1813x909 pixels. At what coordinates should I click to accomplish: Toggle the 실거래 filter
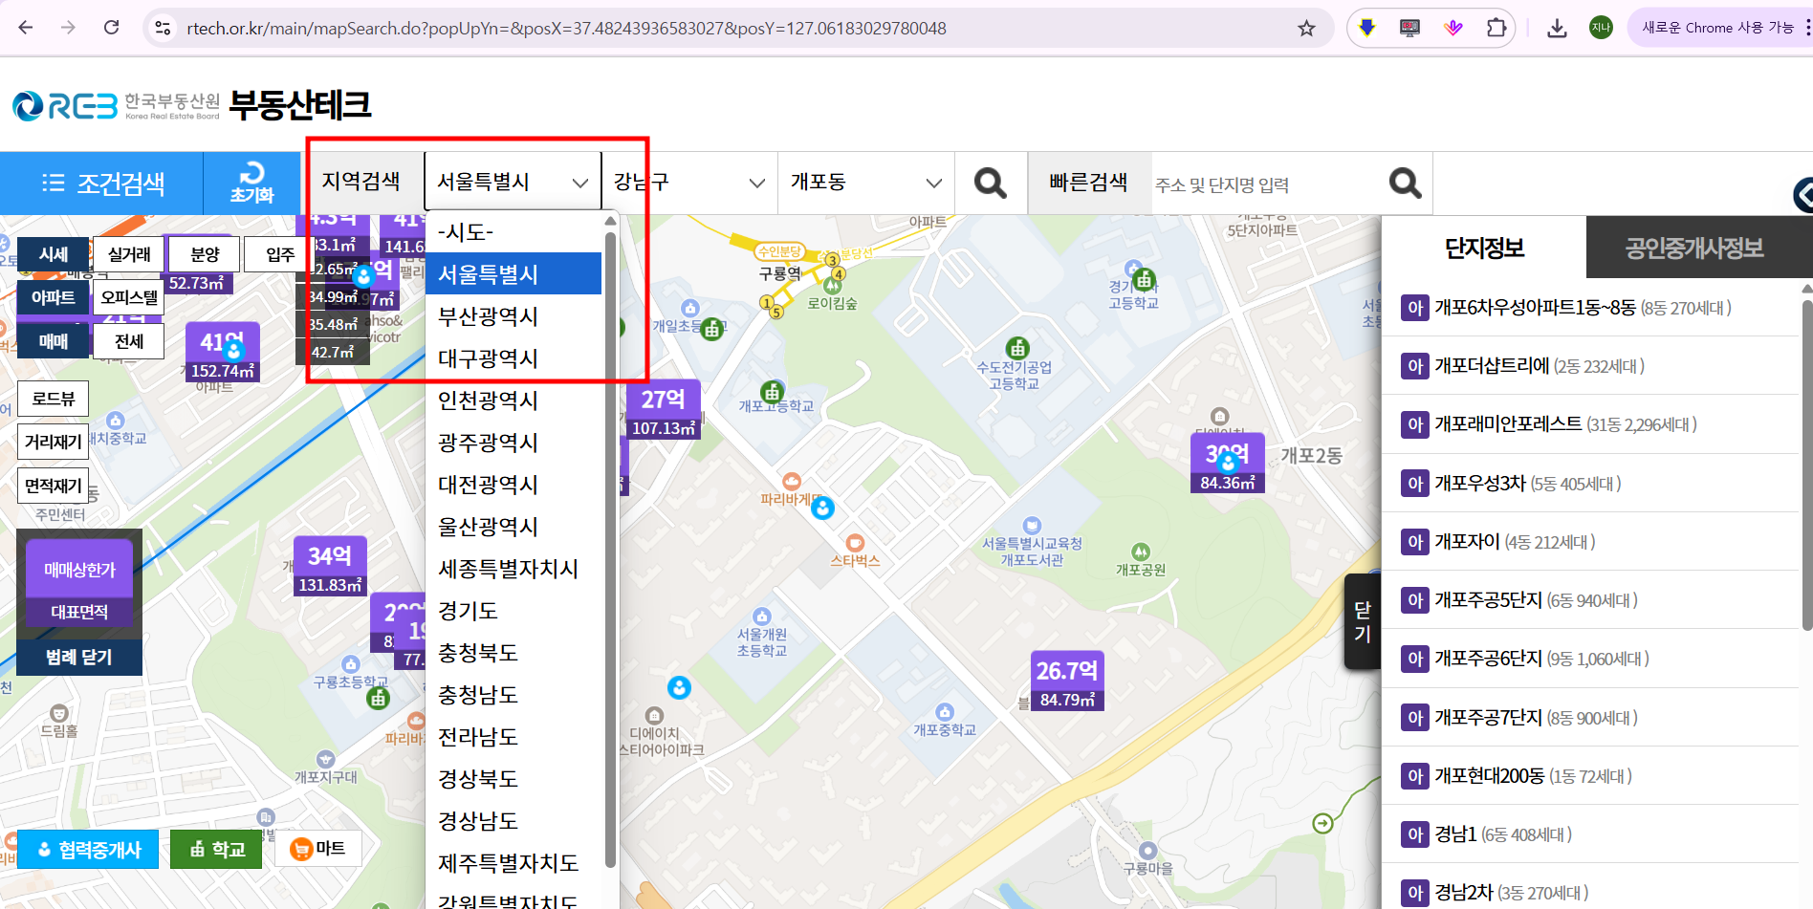pos(129,254)
